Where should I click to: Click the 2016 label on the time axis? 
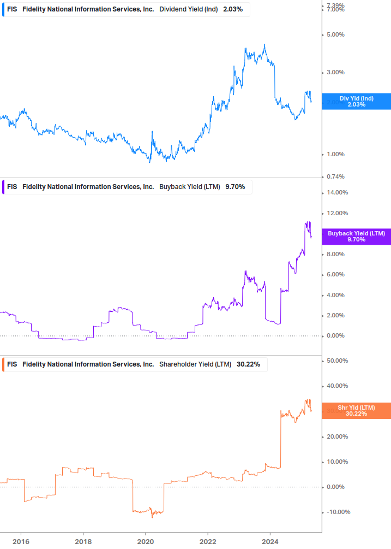[x=21, y=542]
